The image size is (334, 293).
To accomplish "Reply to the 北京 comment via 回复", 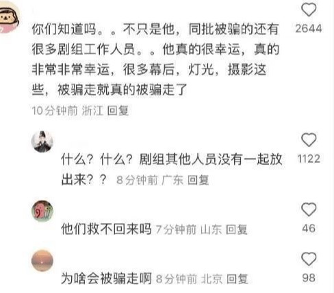I will 237,279.
